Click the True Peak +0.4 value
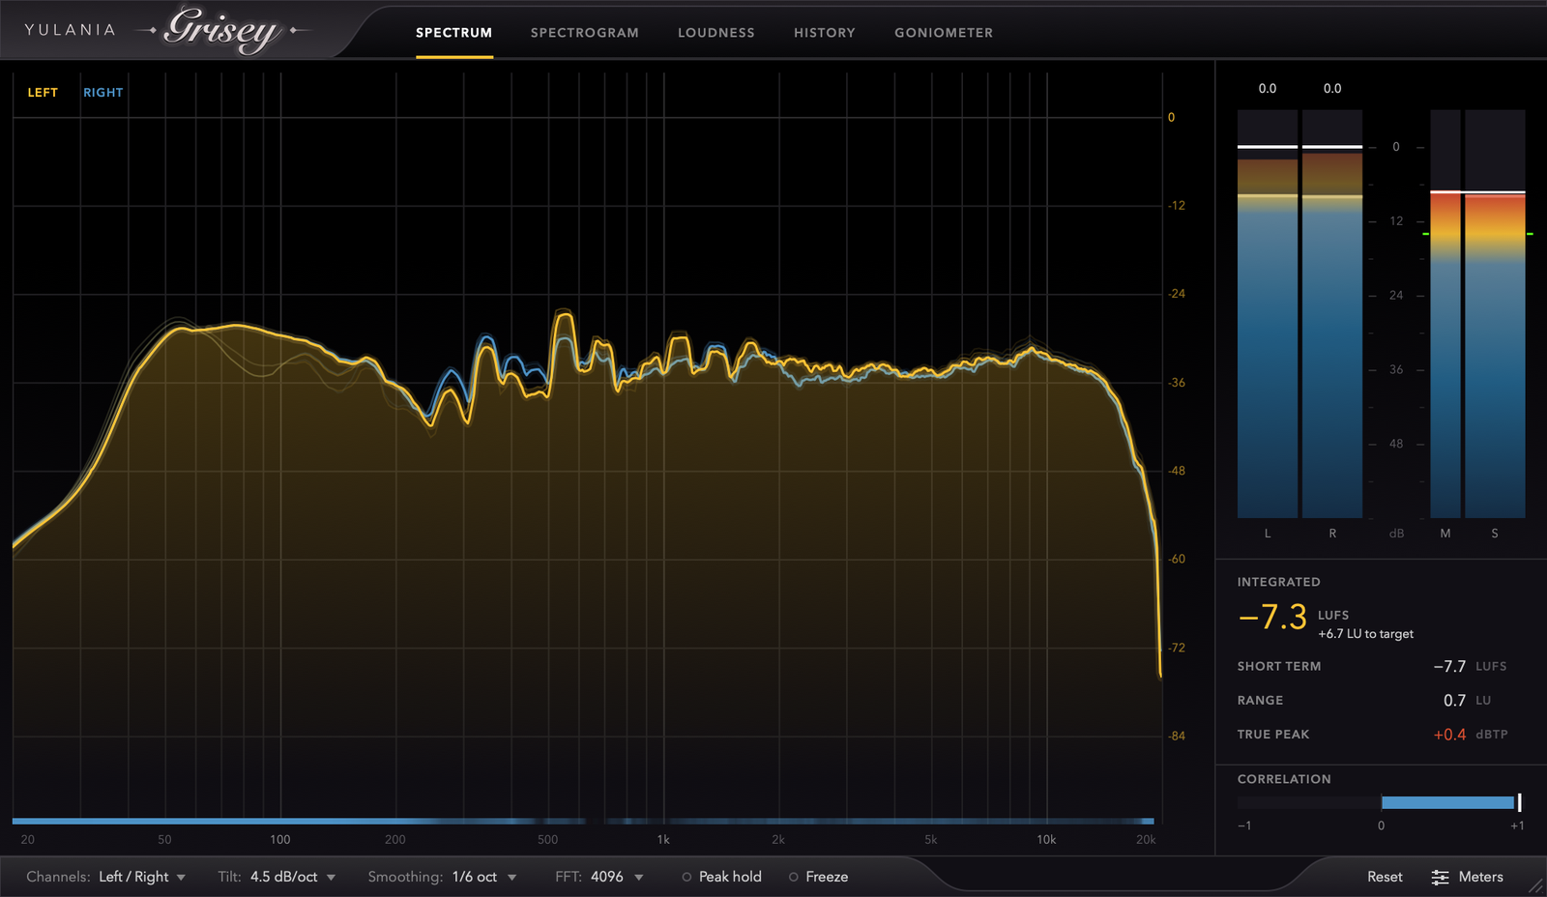Viewport: 1547px width, 897px height. [1449, 735]
